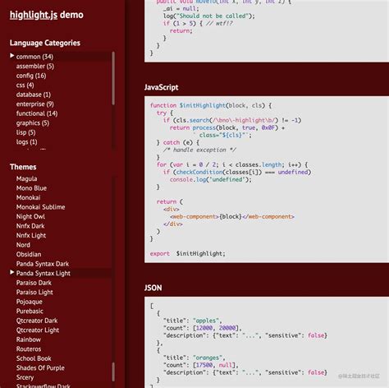Apply the Night Owl theme
Image resolution: width=389 pixels, height=388 pixels.
coord(30,216)
